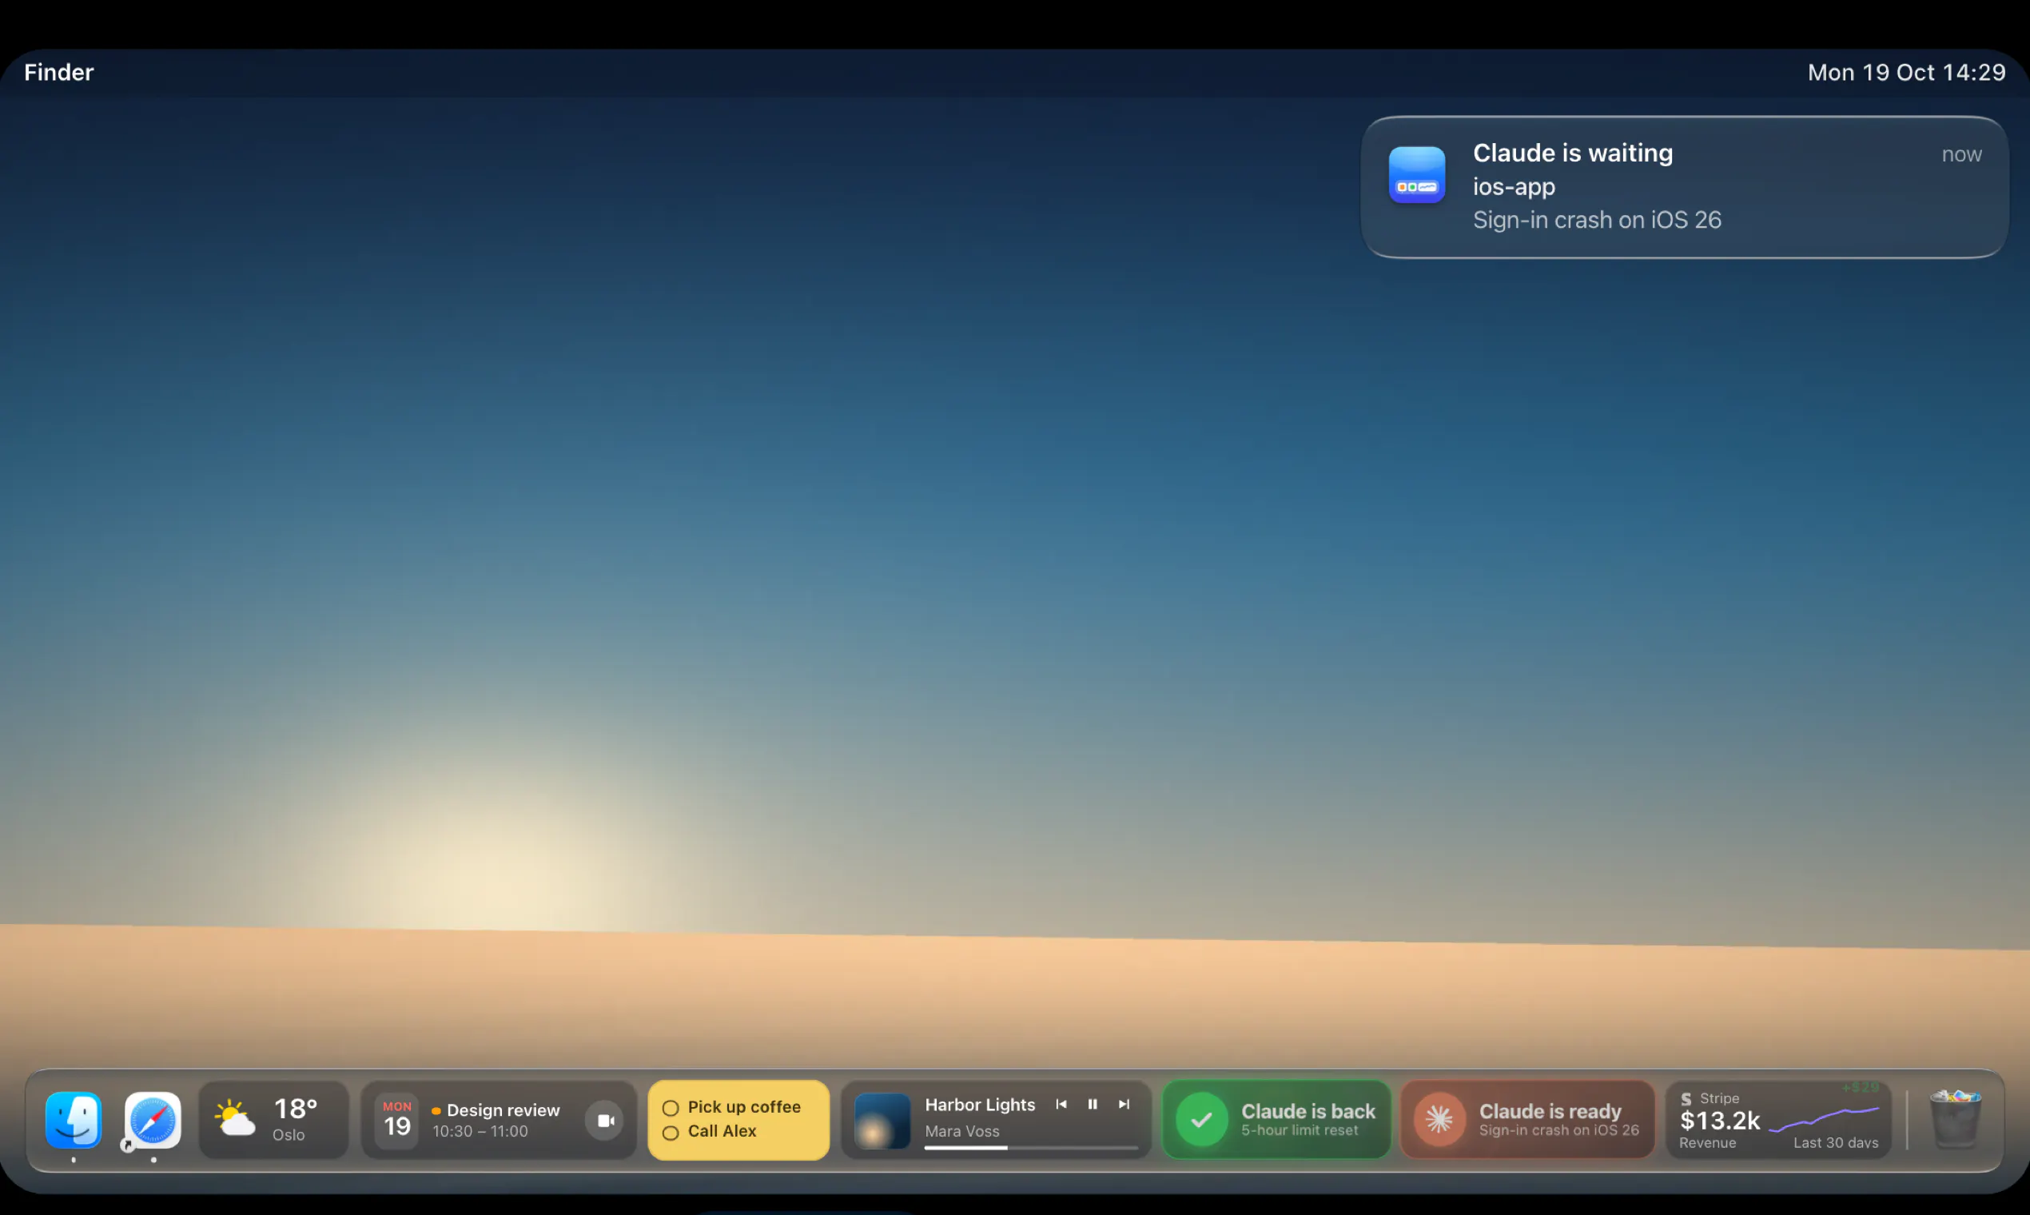Pause Harbor Lights playback
2030x1215 pixels.
pyautogui.click(x=1092, y=1105)
